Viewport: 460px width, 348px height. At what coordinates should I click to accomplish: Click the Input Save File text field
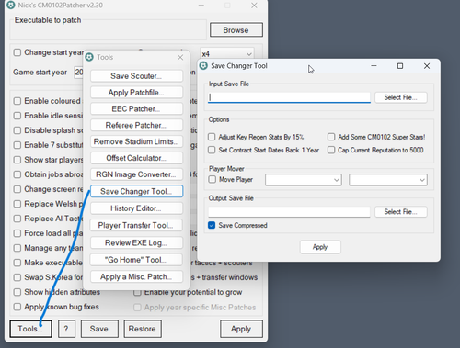(289, 97)
